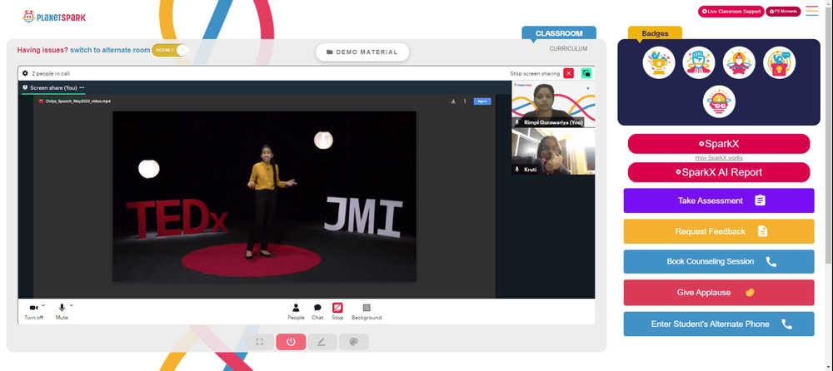Viewport: 833px width, 371px height.
Task: Open the People panel
Action: click(296, 311)
